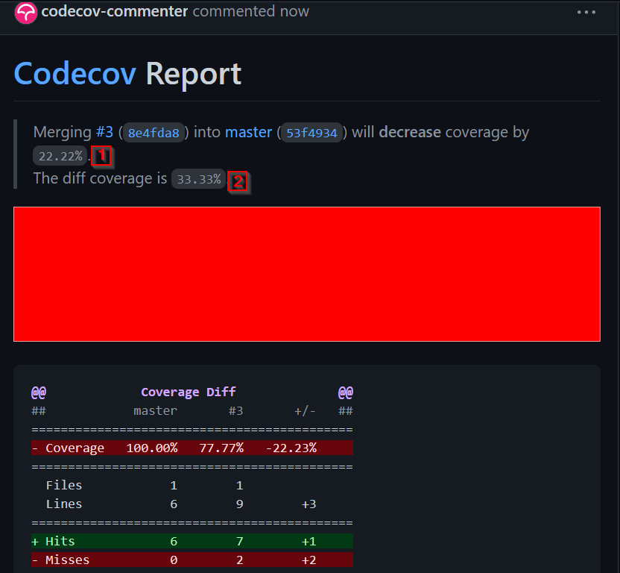Select the red Misses row

click(x=192, y=560)
